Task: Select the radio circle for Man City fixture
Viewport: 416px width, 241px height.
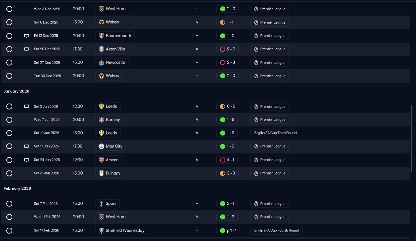Action: [9, 146]
